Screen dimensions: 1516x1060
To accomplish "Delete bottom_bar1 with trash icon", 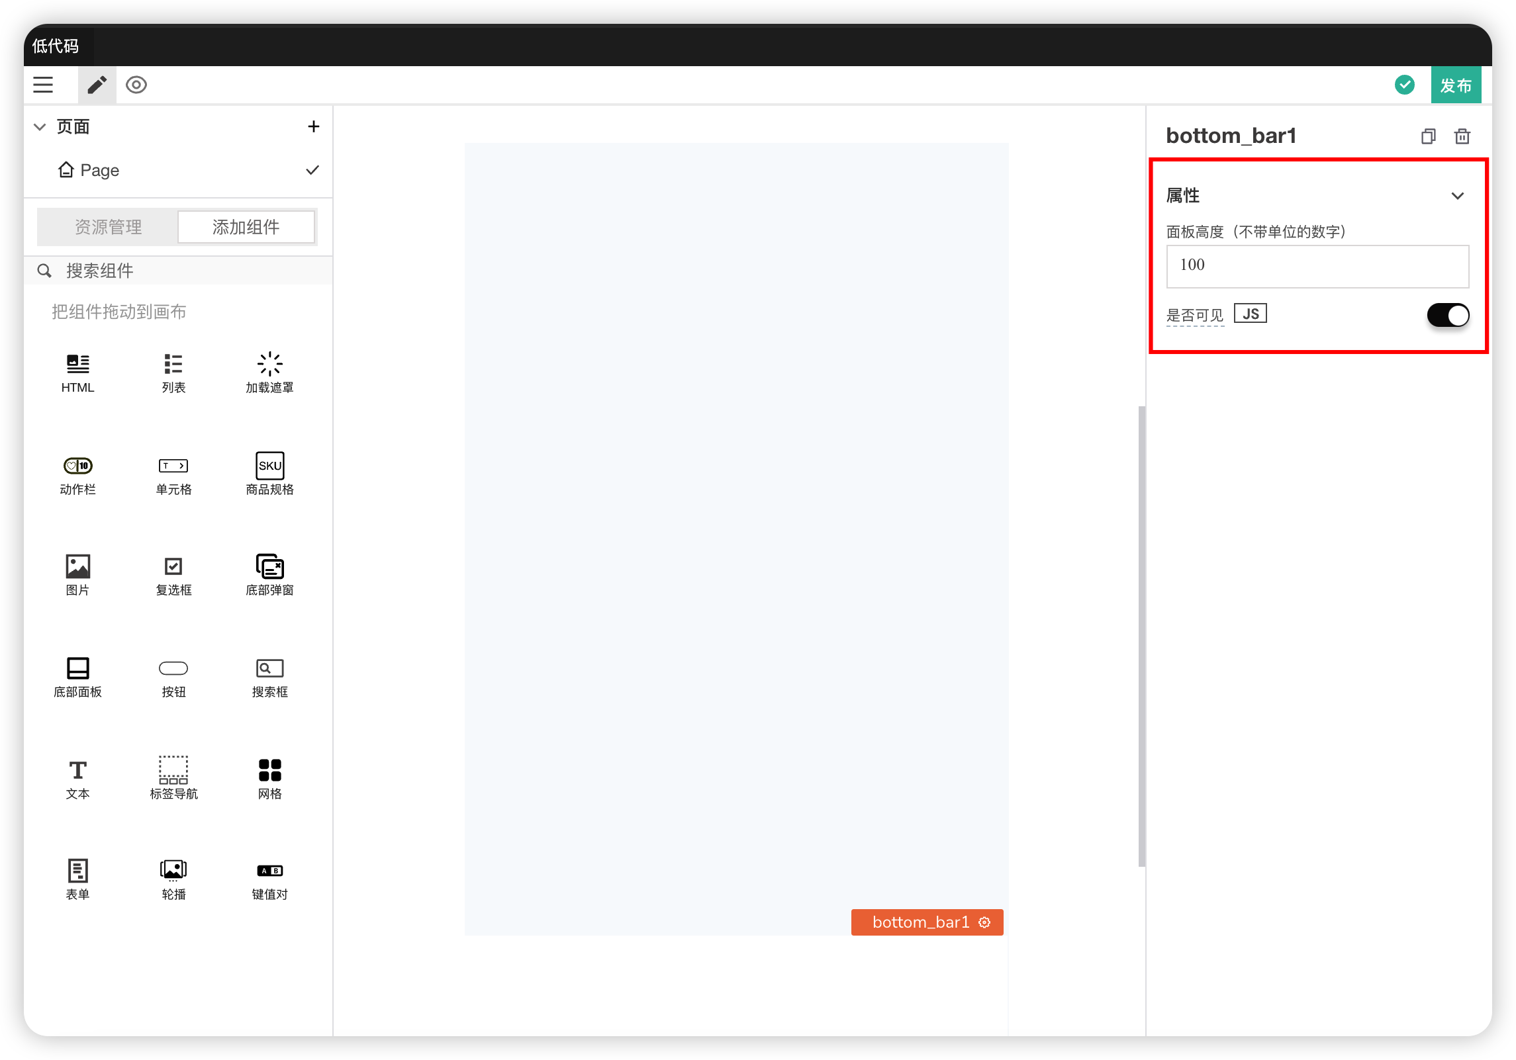I will point(1462,136).
